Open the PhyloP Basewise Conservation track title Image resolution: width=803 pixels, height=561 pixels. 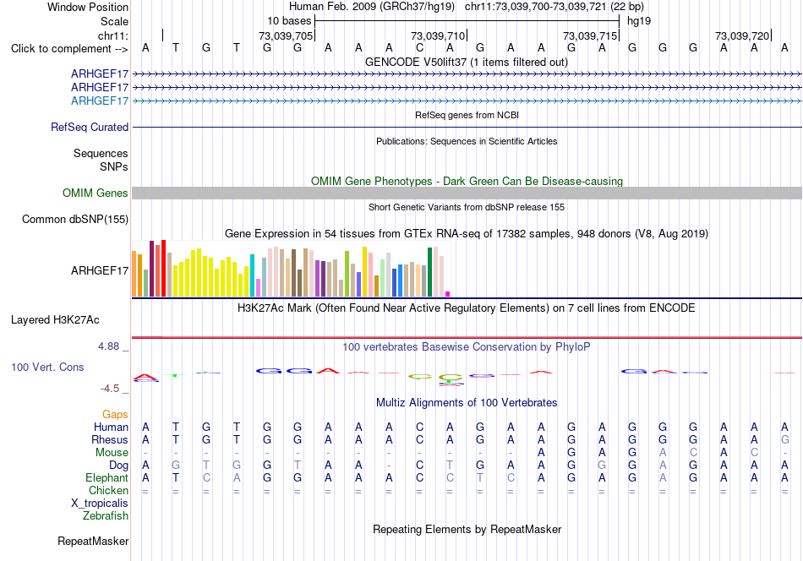click(467, 346)
